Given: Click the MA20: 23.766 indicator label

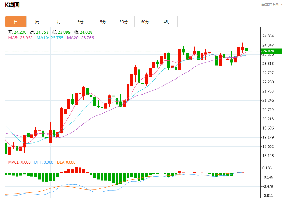Looking at the screenshot, I should [x=80, y=38].
